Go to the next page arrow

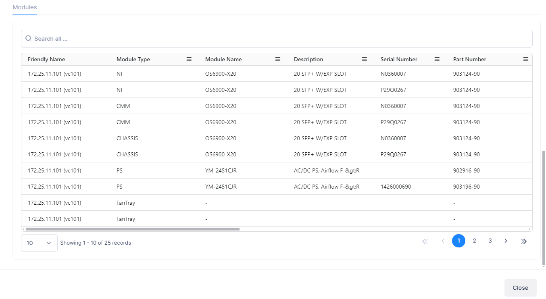(x=506, y=241)
